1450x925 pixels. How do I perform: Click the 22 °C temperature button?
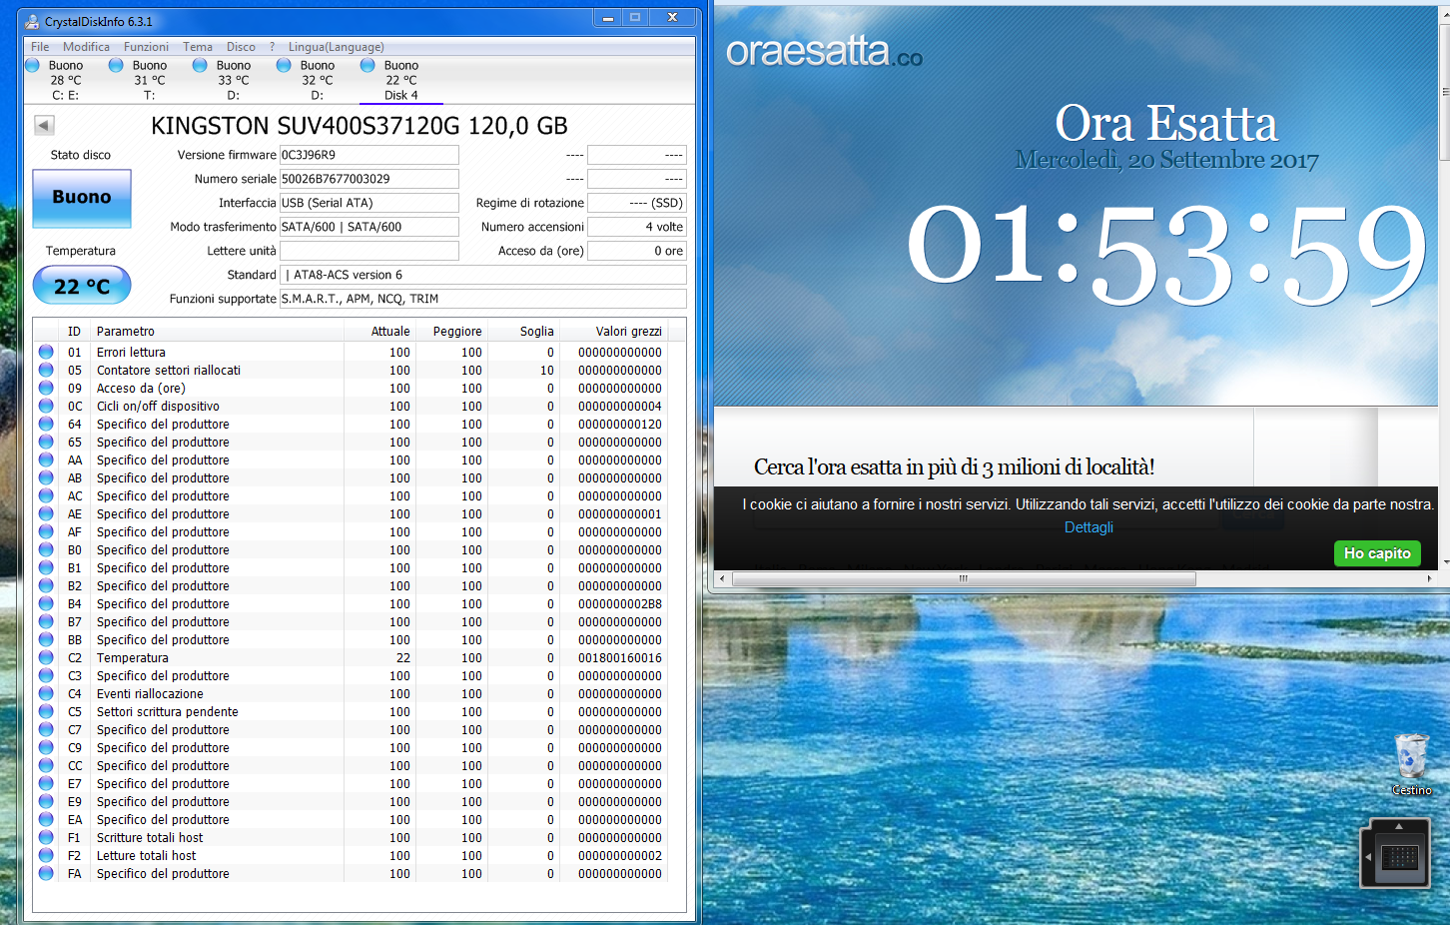pos(82,286)
